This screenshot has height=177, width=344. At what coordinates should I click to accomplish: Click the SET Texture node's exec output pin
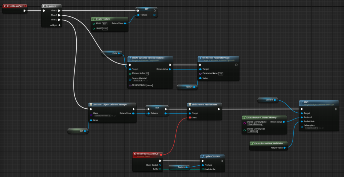[155, 10]
